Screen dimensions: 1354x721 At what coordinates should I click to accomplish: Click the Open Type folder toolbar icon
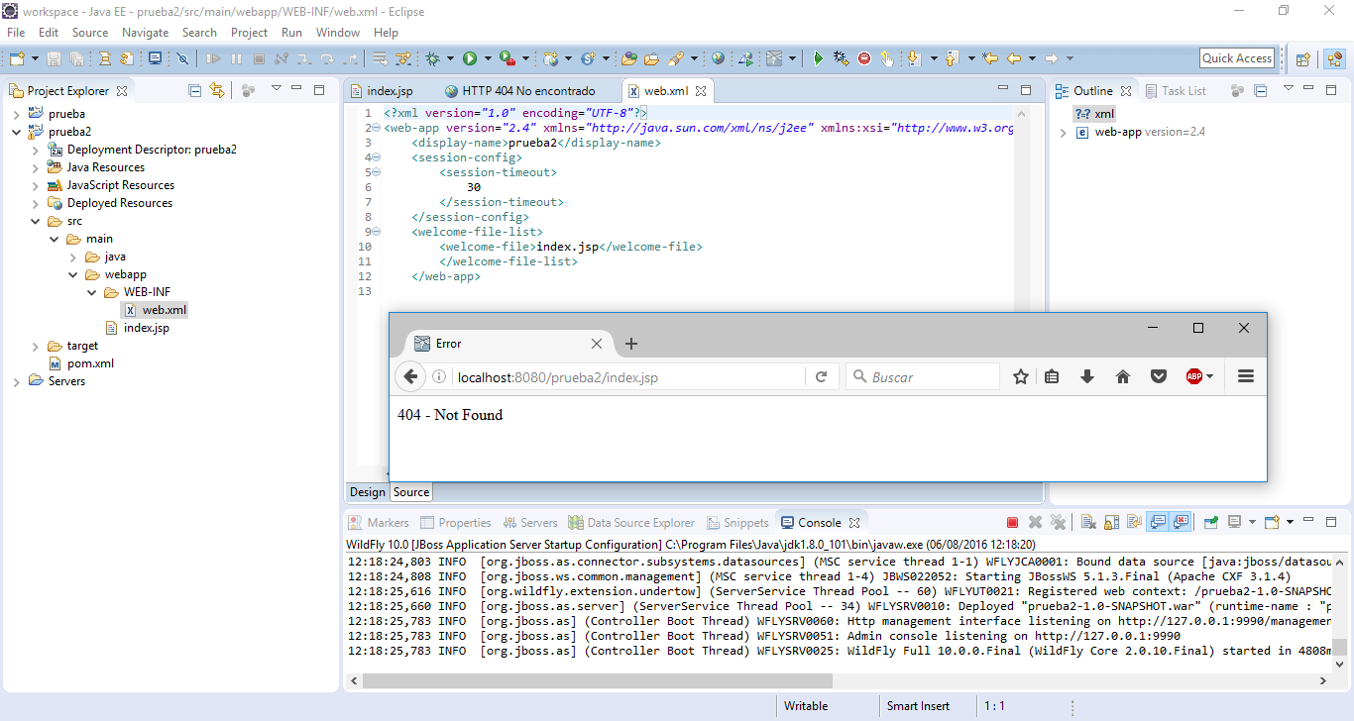tap(628, 58)
